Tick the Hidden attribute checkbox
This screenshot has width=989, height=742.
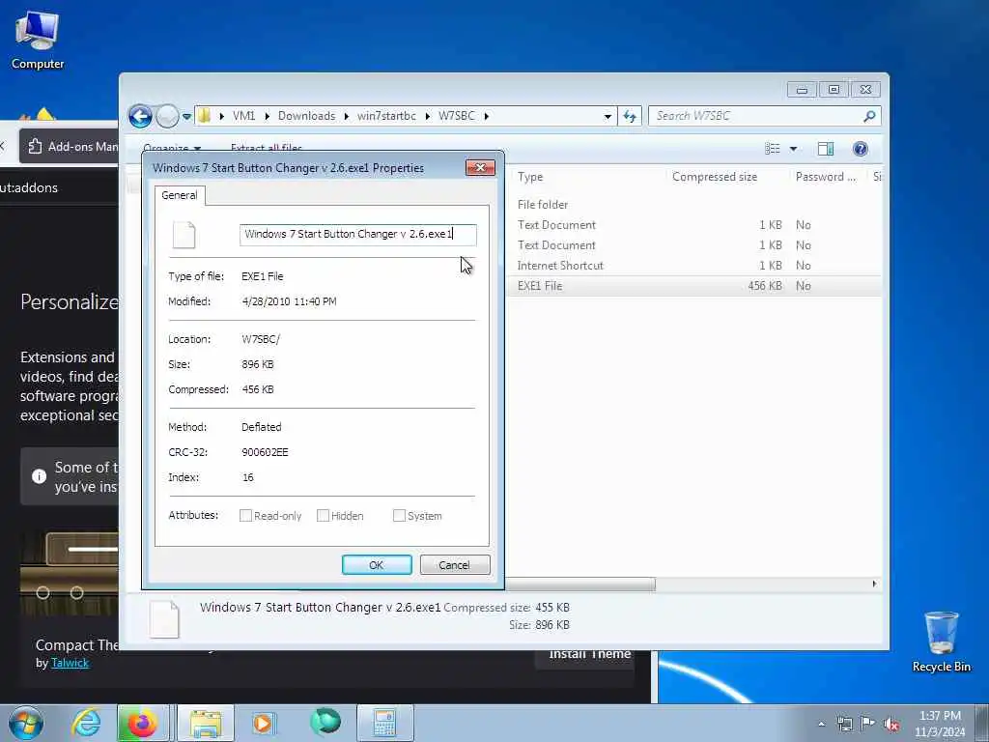tap(323, 516)
